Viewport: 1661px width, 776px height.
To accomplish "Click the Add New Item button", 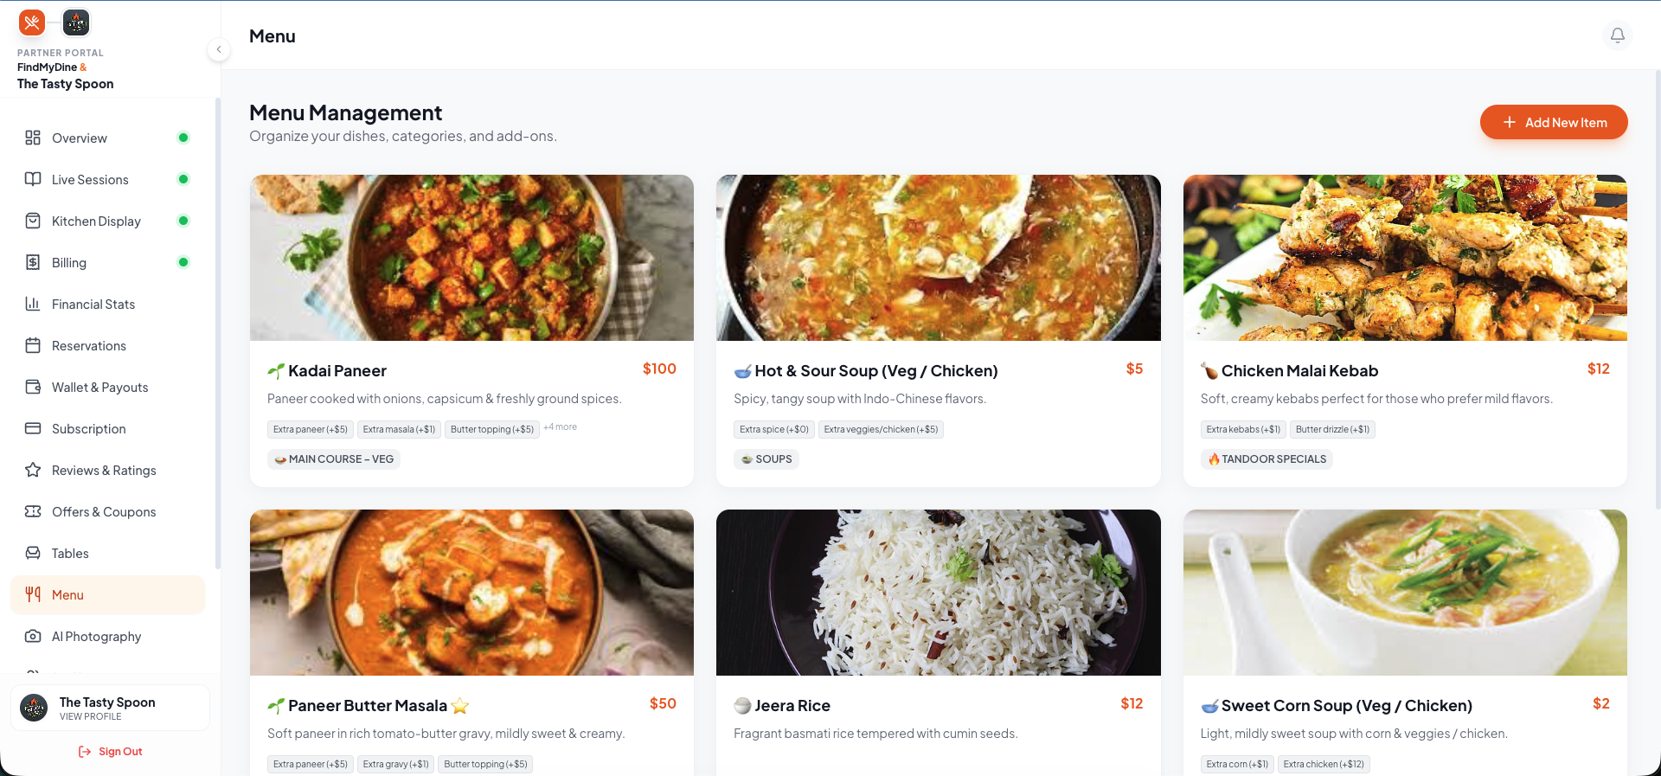I will (x=1554, y=122).
